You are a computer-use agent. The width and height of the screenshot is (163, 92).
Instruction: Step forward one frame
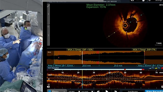[x=115, y=91]
